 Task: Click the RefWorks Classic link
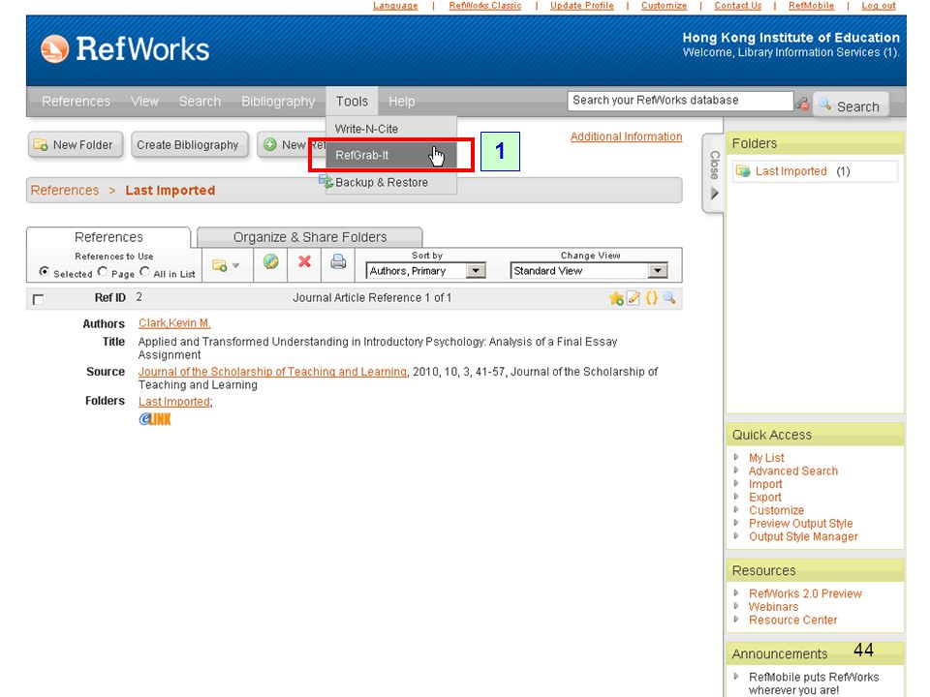click(x=485, y=6)
